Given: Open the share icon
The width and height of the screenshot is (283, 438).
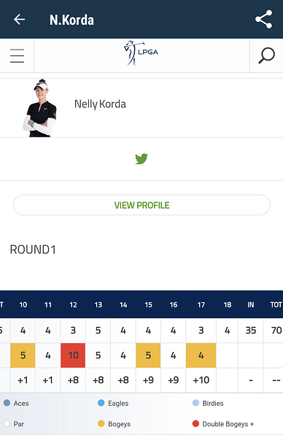Looking at the screenshot, I should [263, 19].
